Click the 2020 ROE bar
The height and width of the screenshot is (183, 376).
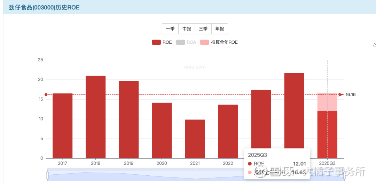[162, 131]
